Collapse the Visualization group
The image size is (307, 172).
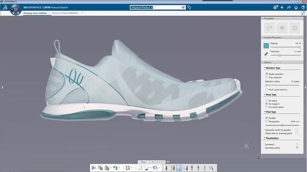click(264, 138)
